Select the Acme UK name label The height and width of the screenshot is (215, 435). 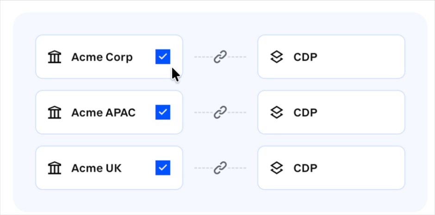pyautogui.click(x=96, y=168)
